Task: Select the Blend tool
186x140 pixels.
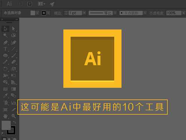Action: [x=14, y=95]
